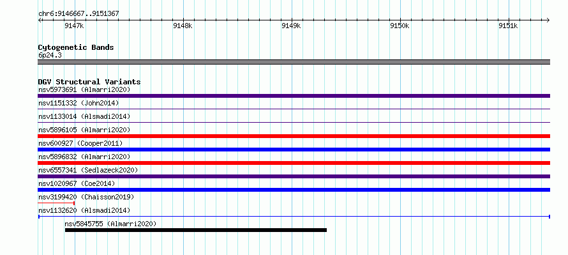Image resolution: width=568 pixels, height=255 pixels.
Task: Open the nsv5896832 (Almarri2020) label
Action: [84, 157]
